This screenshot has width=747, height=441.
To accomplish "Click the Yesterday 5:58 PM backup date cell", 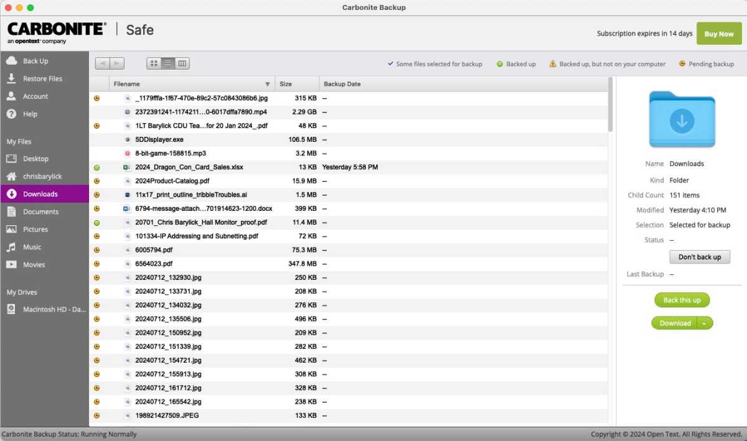I will point(350,167).
